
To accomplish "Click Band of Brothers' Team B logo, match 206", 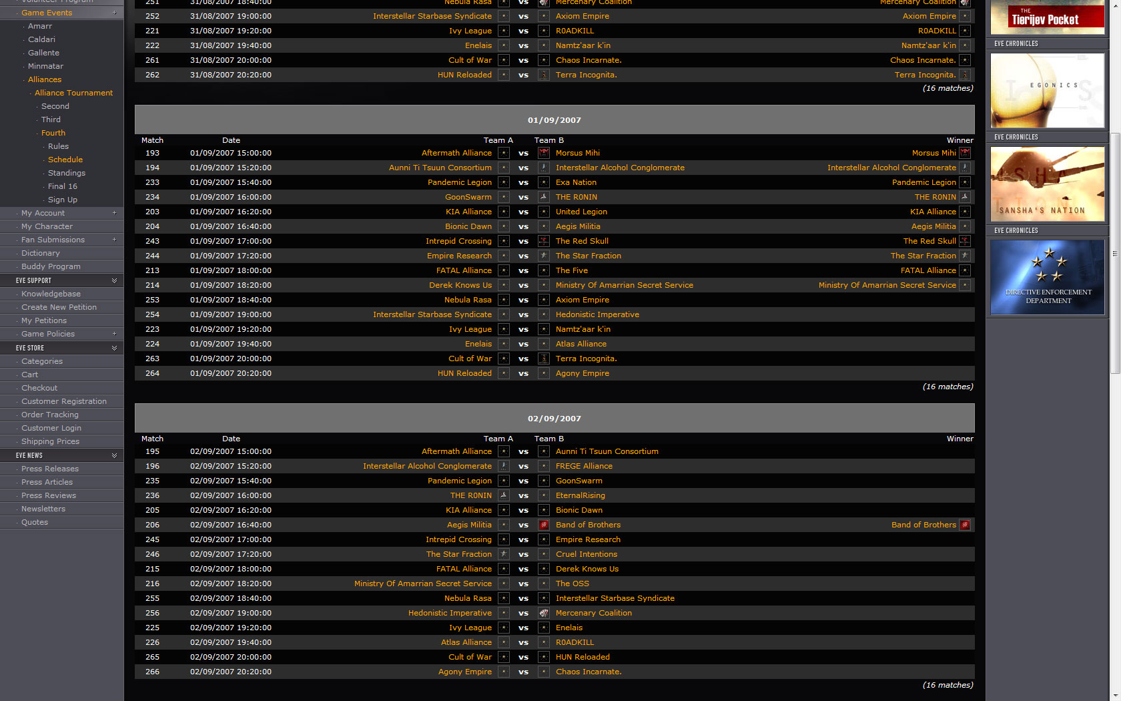I will [x=544, y=525].
